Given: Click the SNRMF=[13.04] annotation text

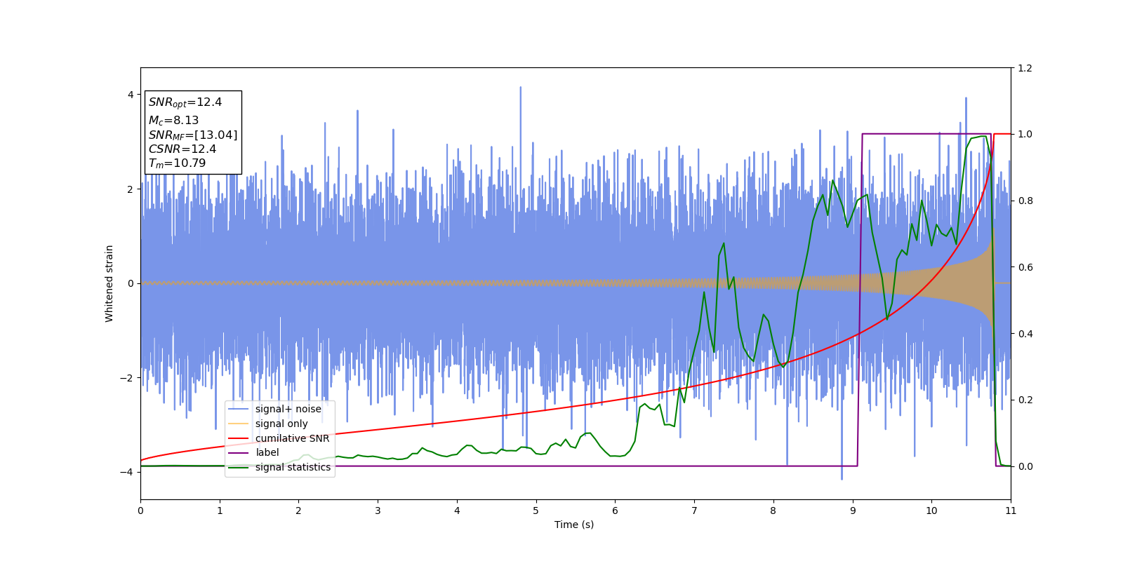Looking at the screenshot, I should 193,135.
